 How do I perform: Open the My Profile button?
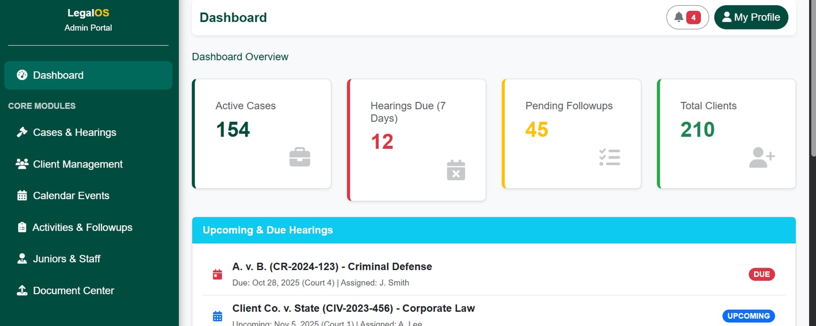point(751,18)
